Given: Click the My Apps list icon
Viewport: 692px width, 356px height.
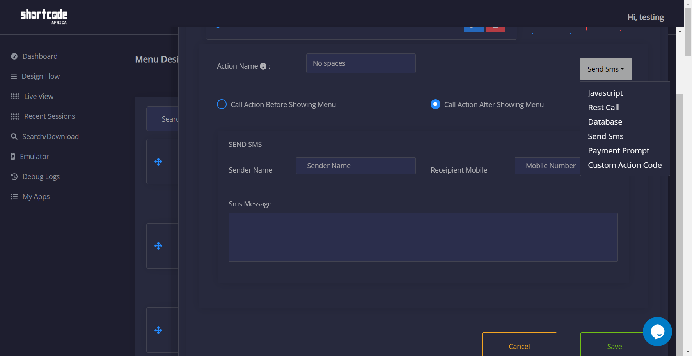Looking at the screenshot, I should point(14,197).
